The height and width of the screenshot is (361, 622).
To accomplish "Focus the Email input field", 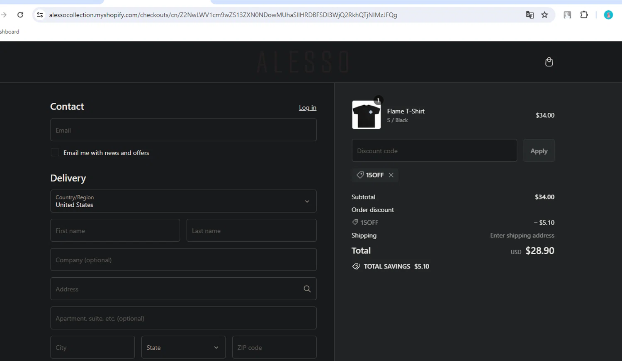I will click(x=183, y=130).
